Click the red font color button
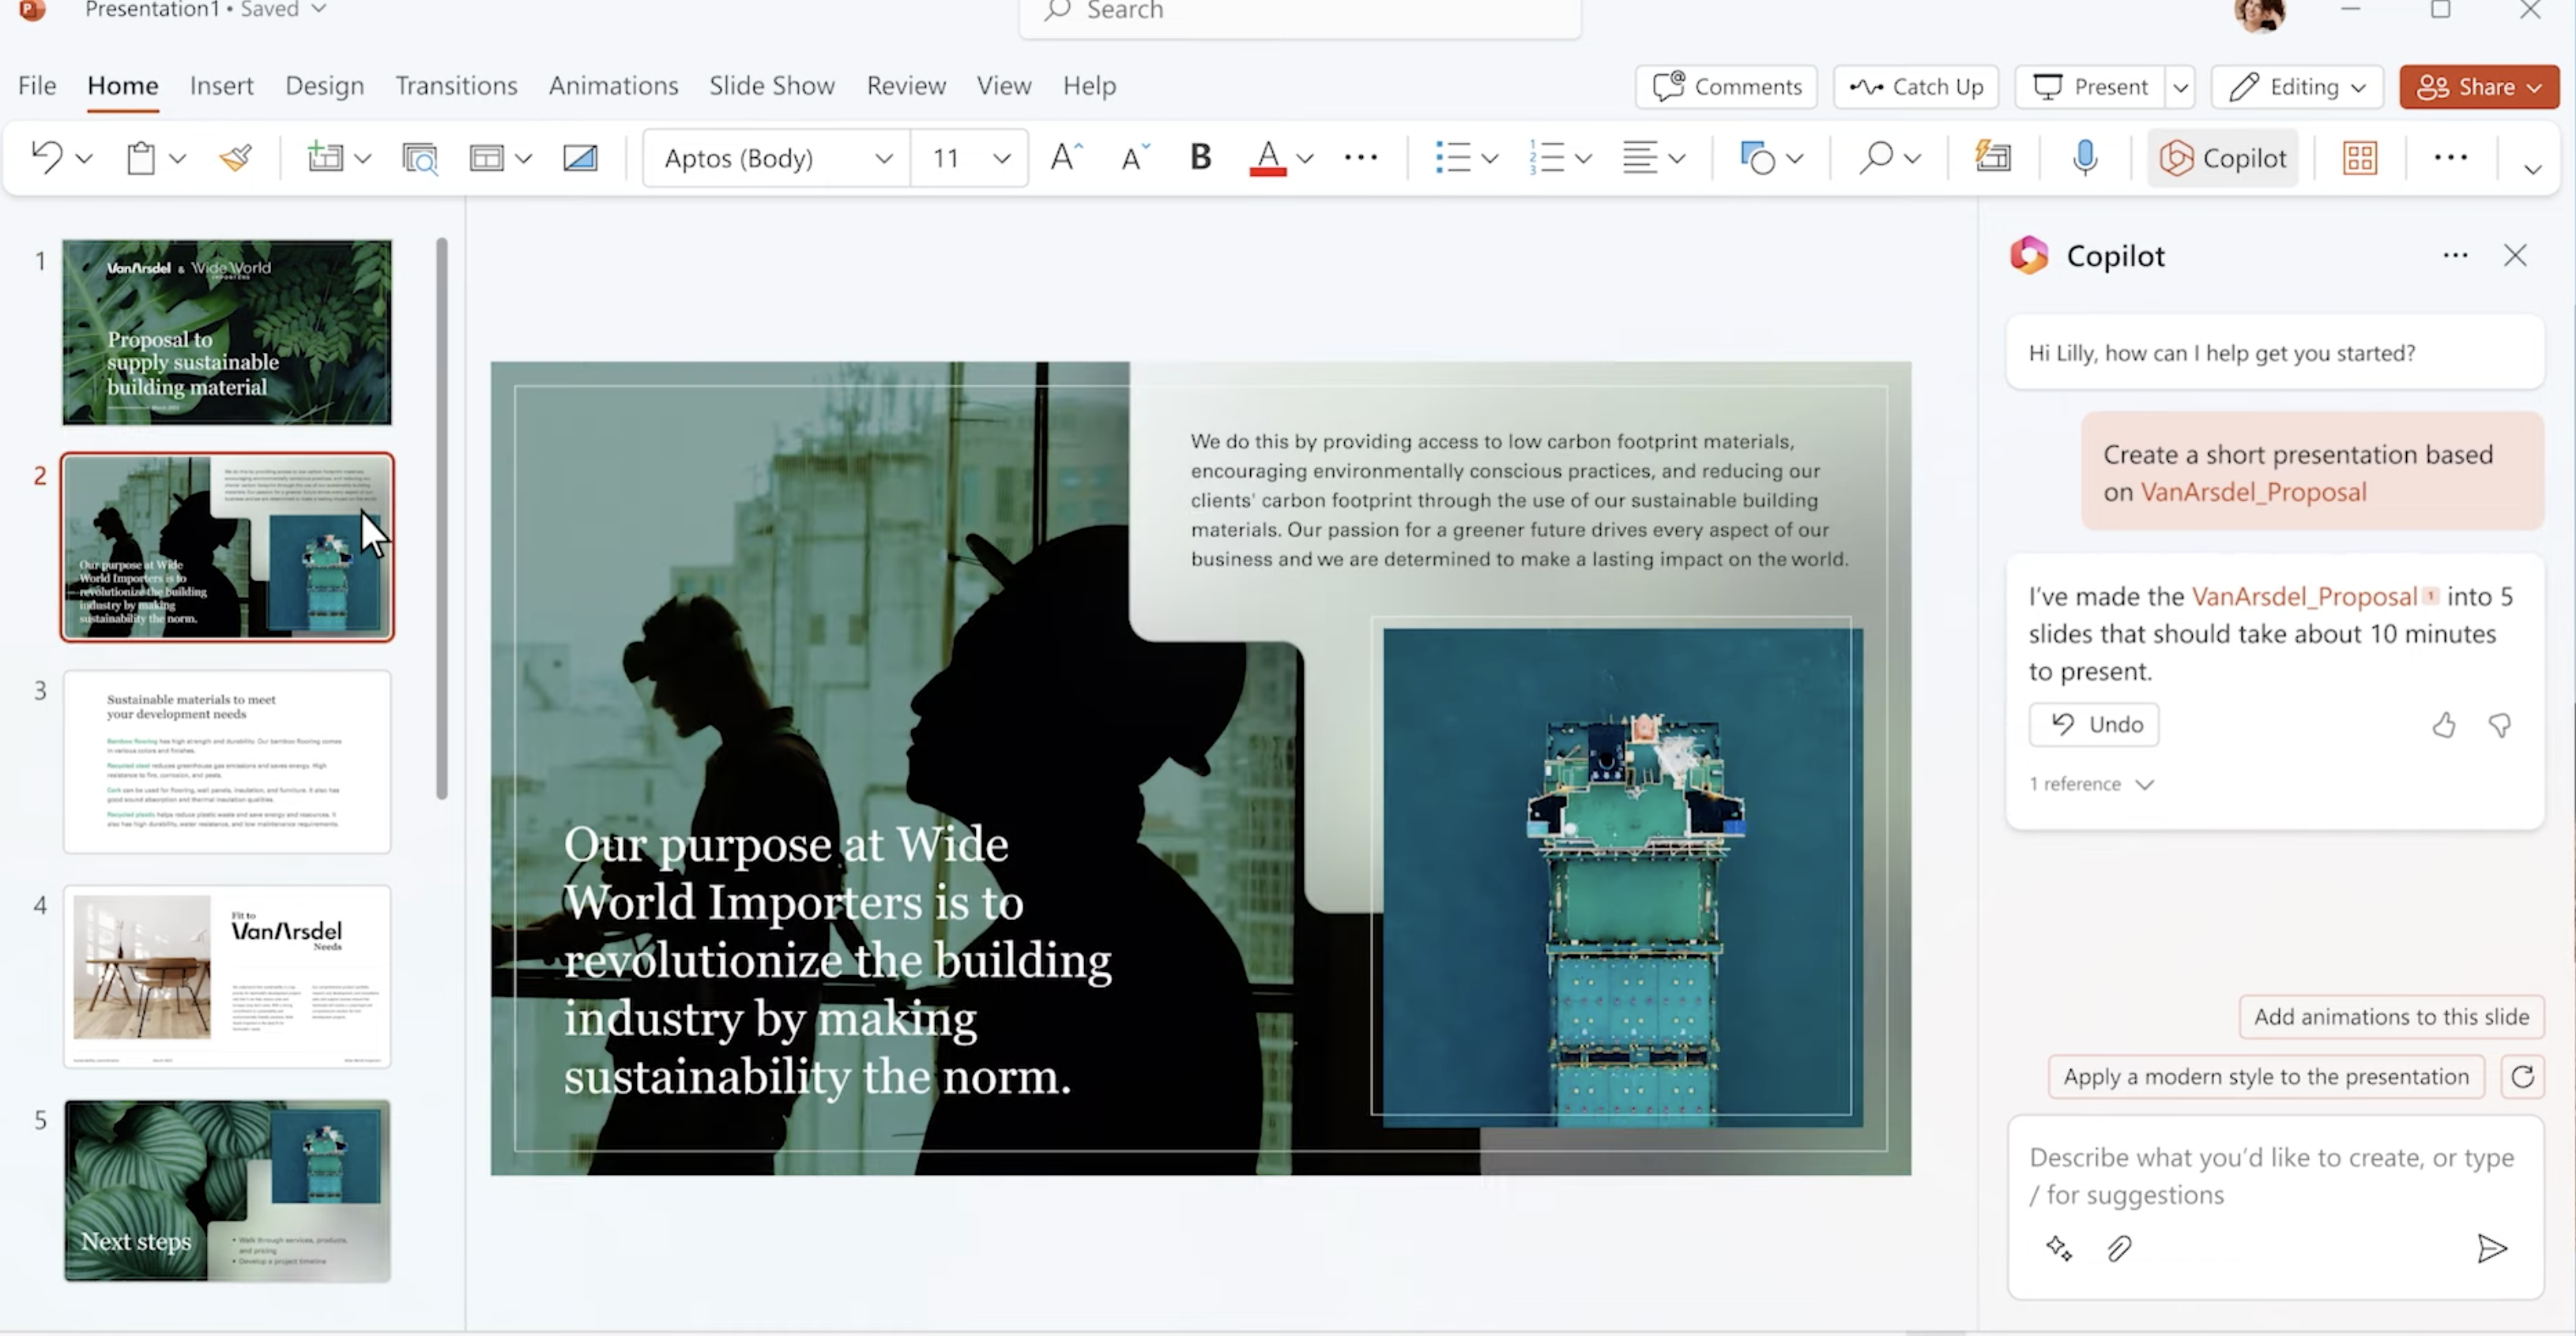The width and height of the screenshot is (2576, 1336). pos(1267,158)
